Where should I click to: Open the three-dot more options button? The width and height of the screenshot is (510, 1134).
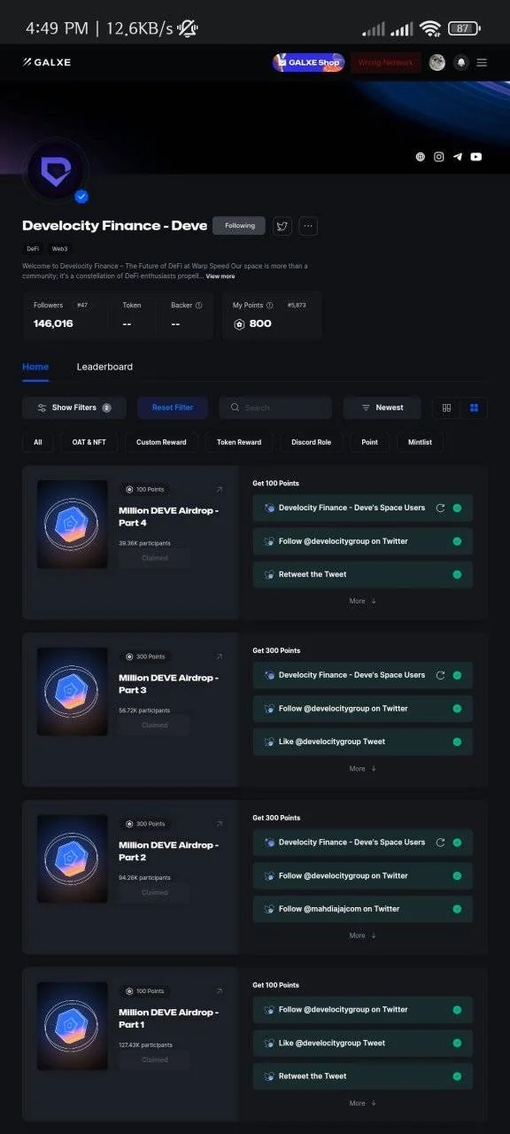(x=308, y=226)
